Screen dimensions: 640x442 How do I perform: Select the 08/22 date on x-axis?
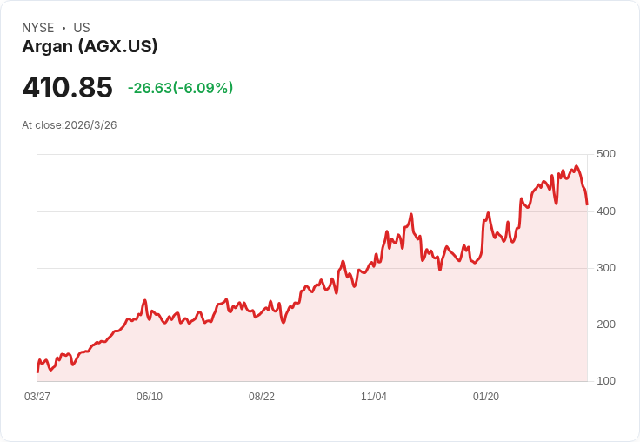(262, 397)
